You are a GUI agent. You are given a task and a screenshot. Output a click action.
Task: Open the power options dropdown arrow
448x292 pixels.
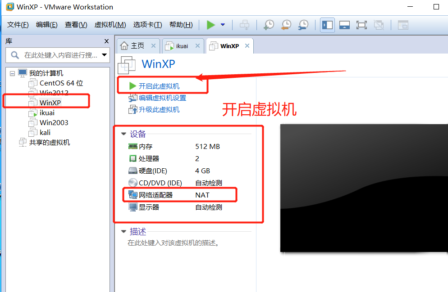click(223, 25)
